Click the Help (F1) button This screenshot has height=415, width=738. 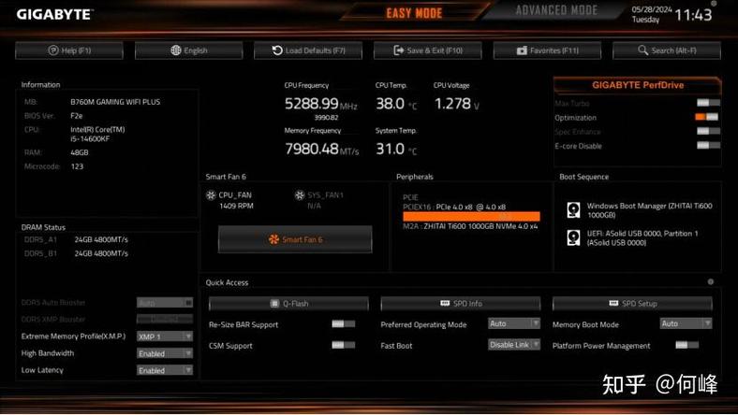69,50
